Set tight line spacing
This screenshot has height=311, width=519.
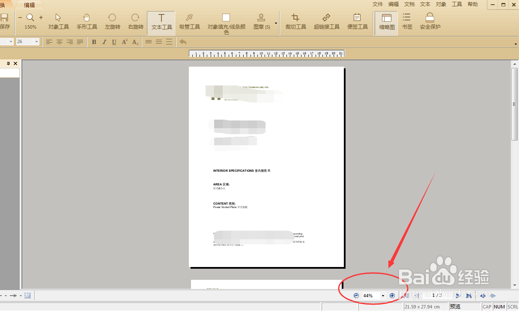(149, 42)
